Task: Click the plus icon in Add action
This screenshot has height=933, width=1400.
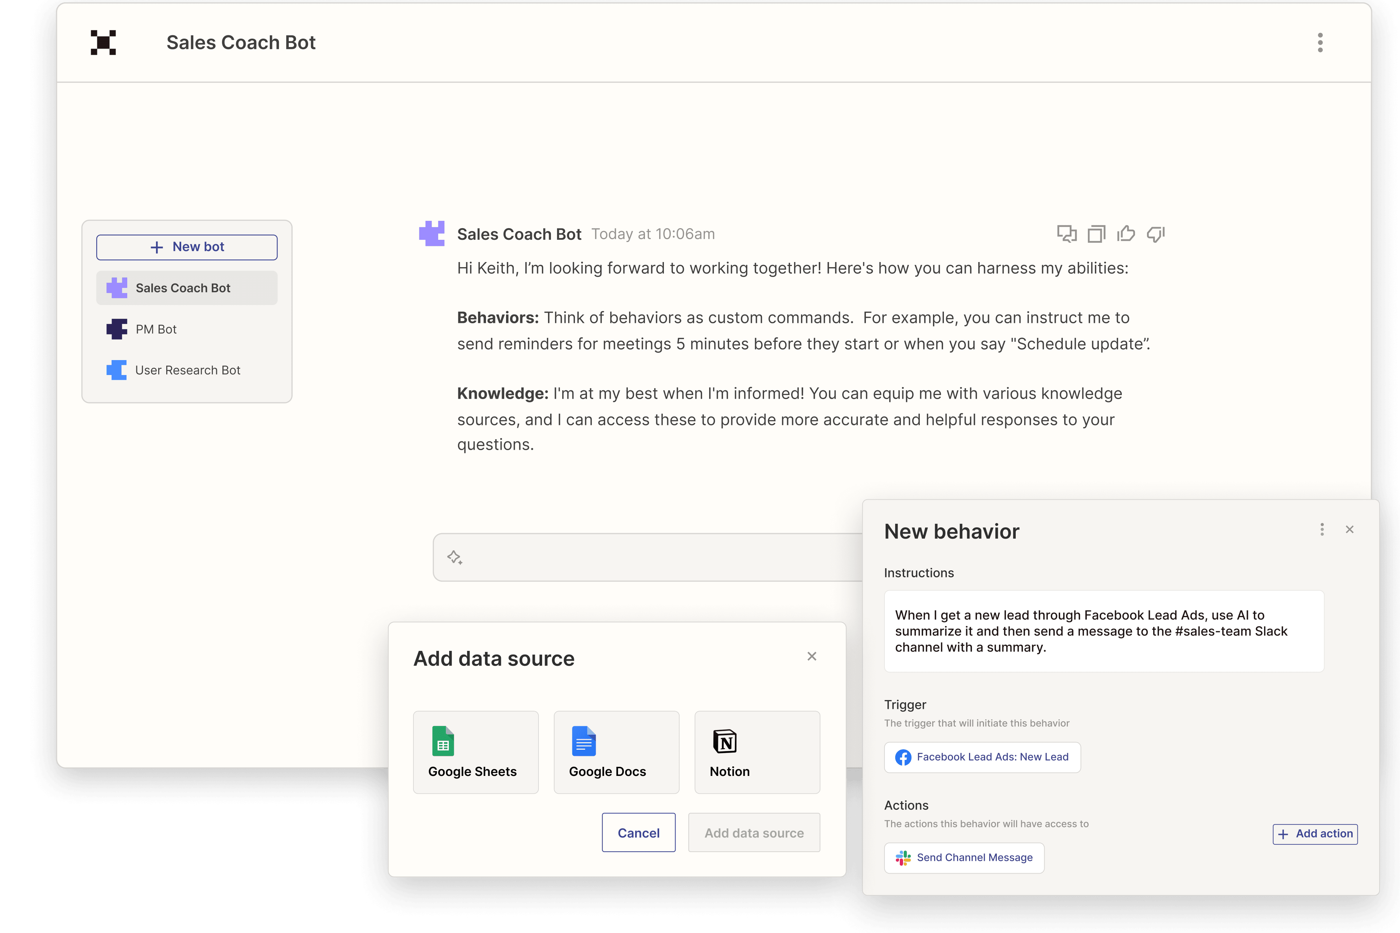Action: click(x=1283, y=834)
